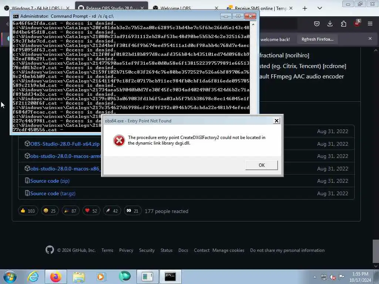Open the Docs footer link
The width and height of the screenshot is (379, 284).
(183, 250)
